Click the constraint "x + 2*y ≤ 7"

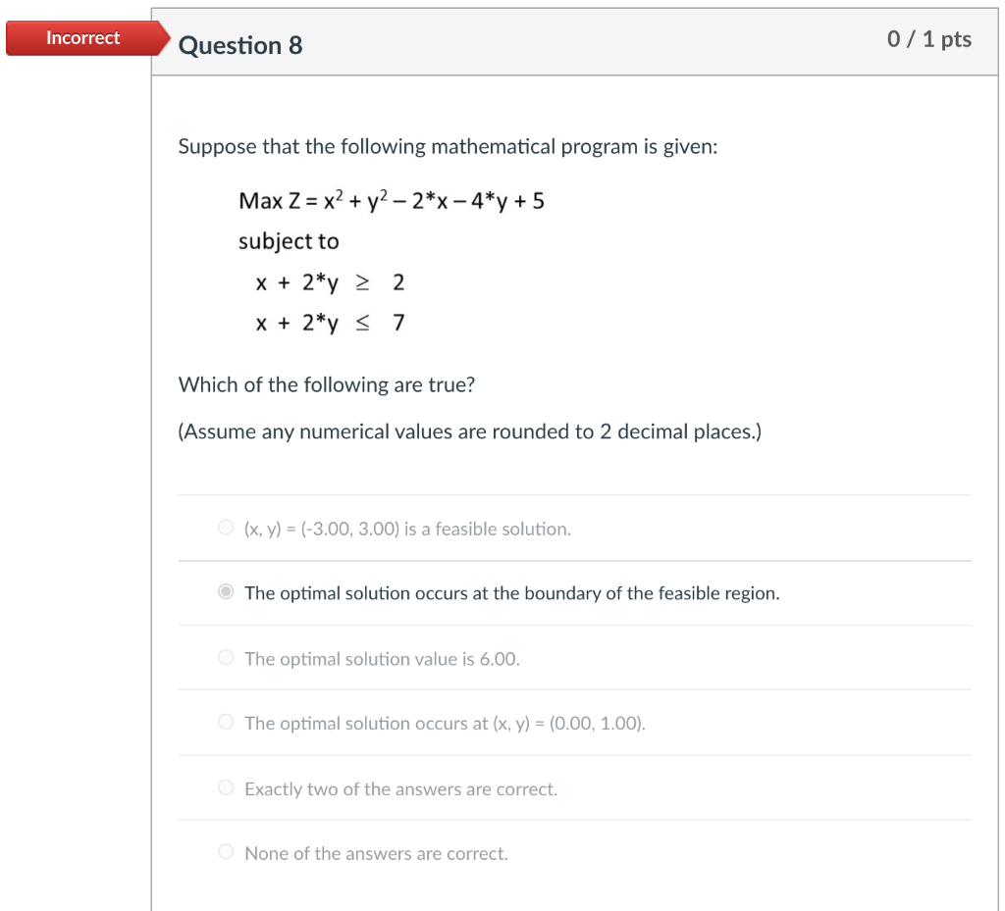pyautogui.click(x=330, y=323)
